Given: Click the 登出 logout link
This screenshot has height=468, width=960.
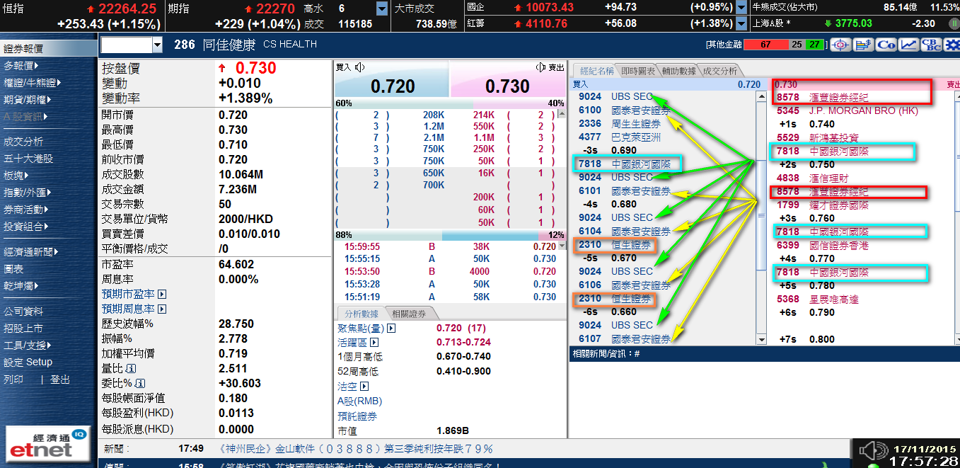Looking at the screenshot, I should [x=60, y=379].
